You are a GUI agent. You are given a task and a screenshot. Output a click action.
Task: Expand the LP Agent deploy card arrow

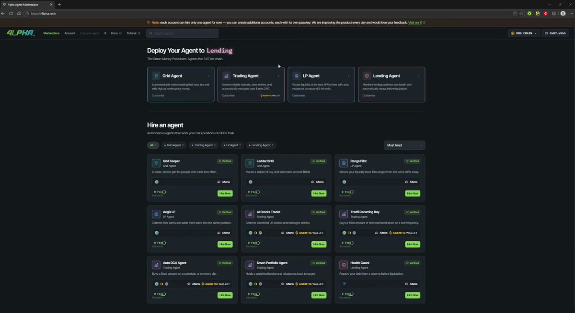tap(348, 76)
